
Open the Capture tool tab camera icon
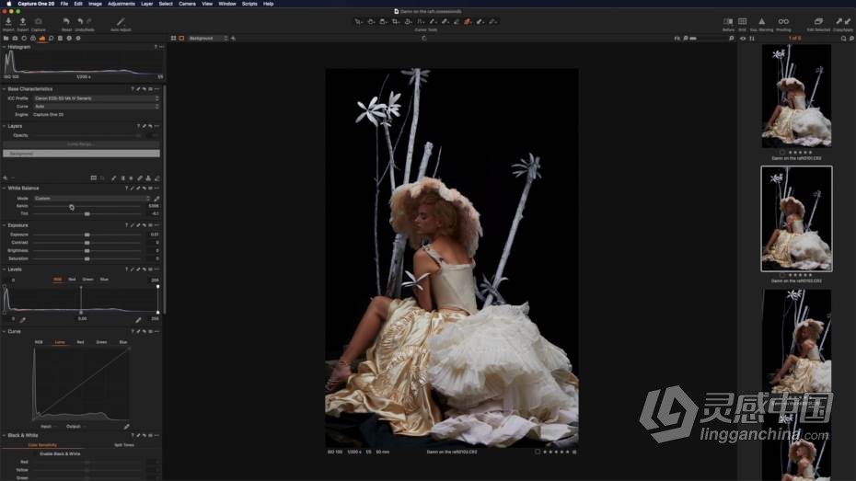pyautogui.click(x=15, y=39)
